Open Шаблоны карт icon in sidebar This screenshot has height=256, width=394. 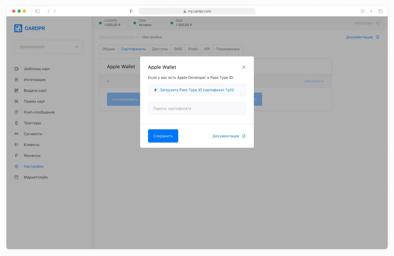click(x=16, y=69)
